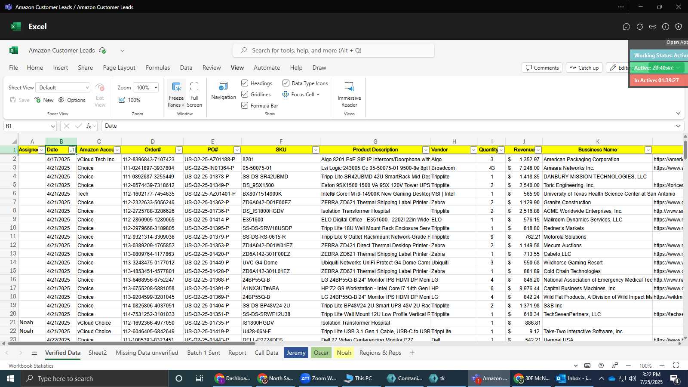
Task: Switch to the Regions & Reps sheet tab
Action: click(380, 353)
